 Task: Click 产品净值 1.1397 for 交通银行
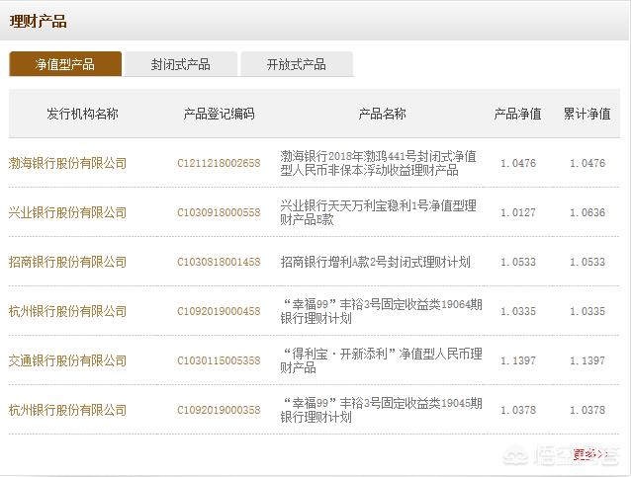518,360
